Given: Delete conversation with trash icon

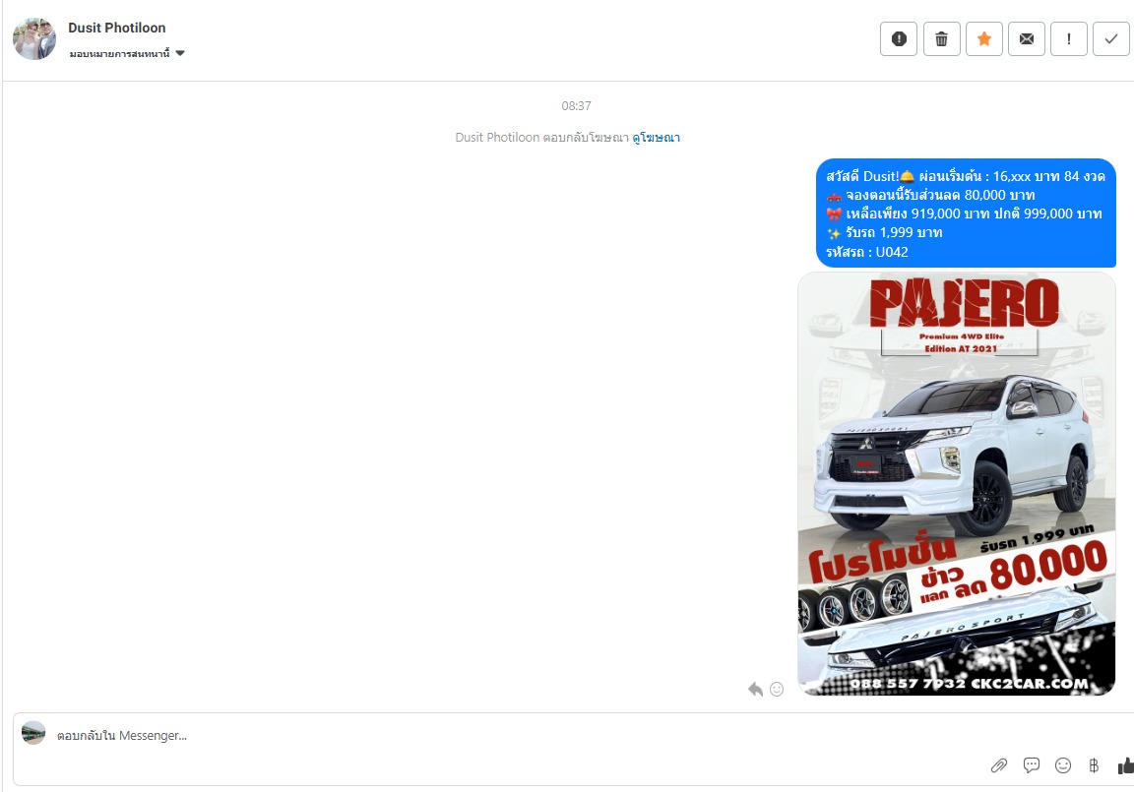Looking at the screenshot, I should [941, 39].
